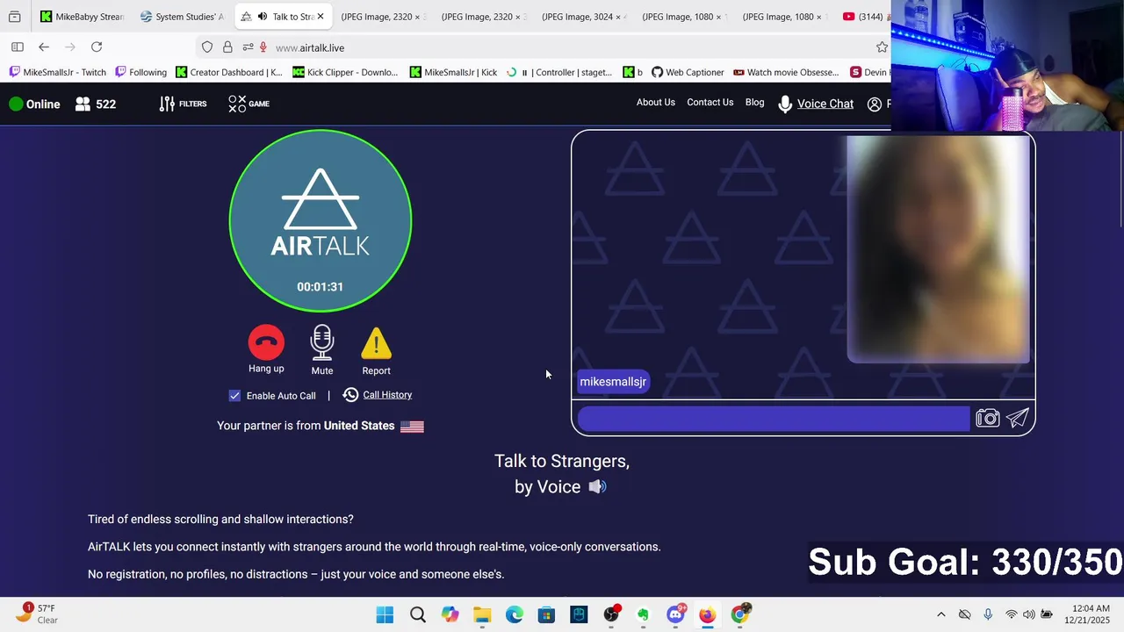Click the 00:01:31 call timer

click(x=320, y=287)
